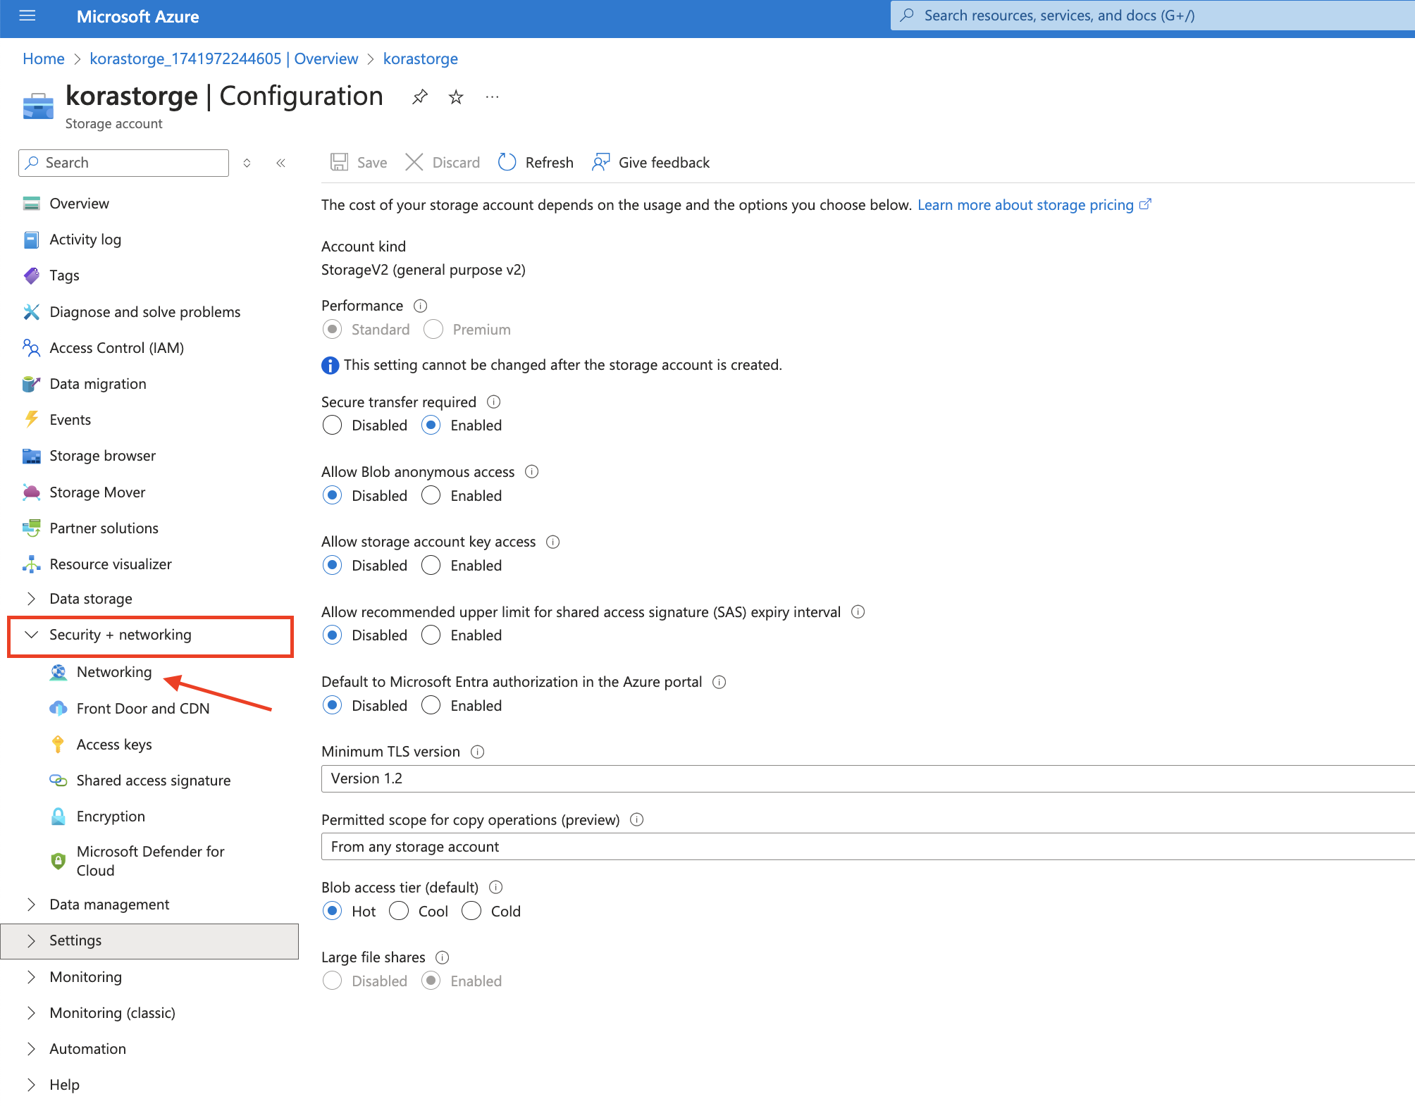
Task: Click the Diagnose and solve problems icon
Action: pyautogui.click(x=31, y=311)
